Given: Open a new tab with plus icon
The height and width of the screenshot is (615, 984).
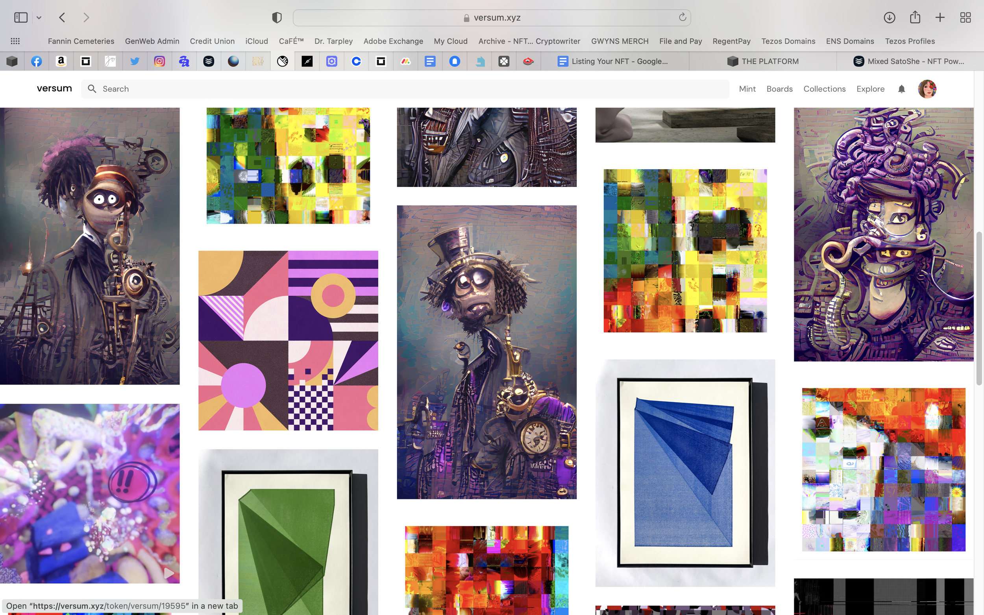Looking at the screenshot, I should (x=940, y=17).
